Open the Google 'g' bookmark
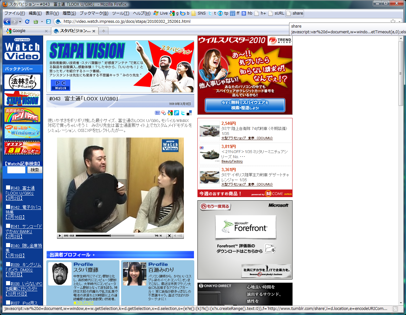 (174, 13)
